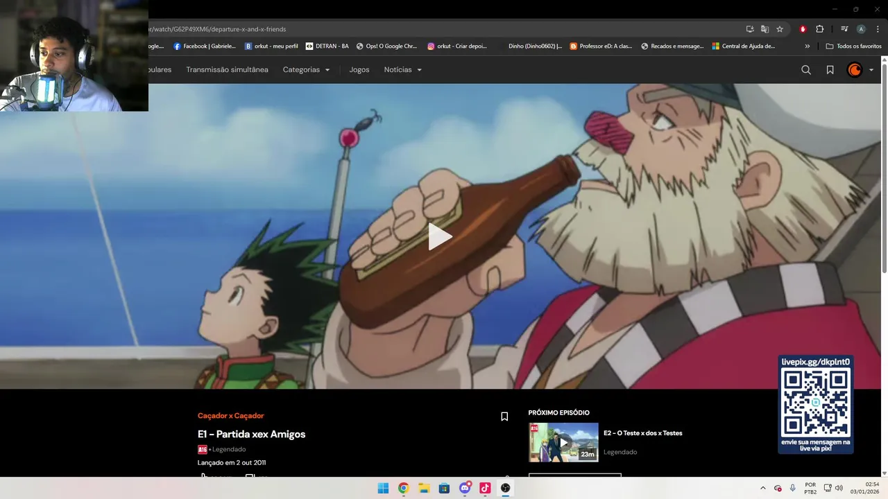Expand the Categorias dropdown menu

point(306,70)
